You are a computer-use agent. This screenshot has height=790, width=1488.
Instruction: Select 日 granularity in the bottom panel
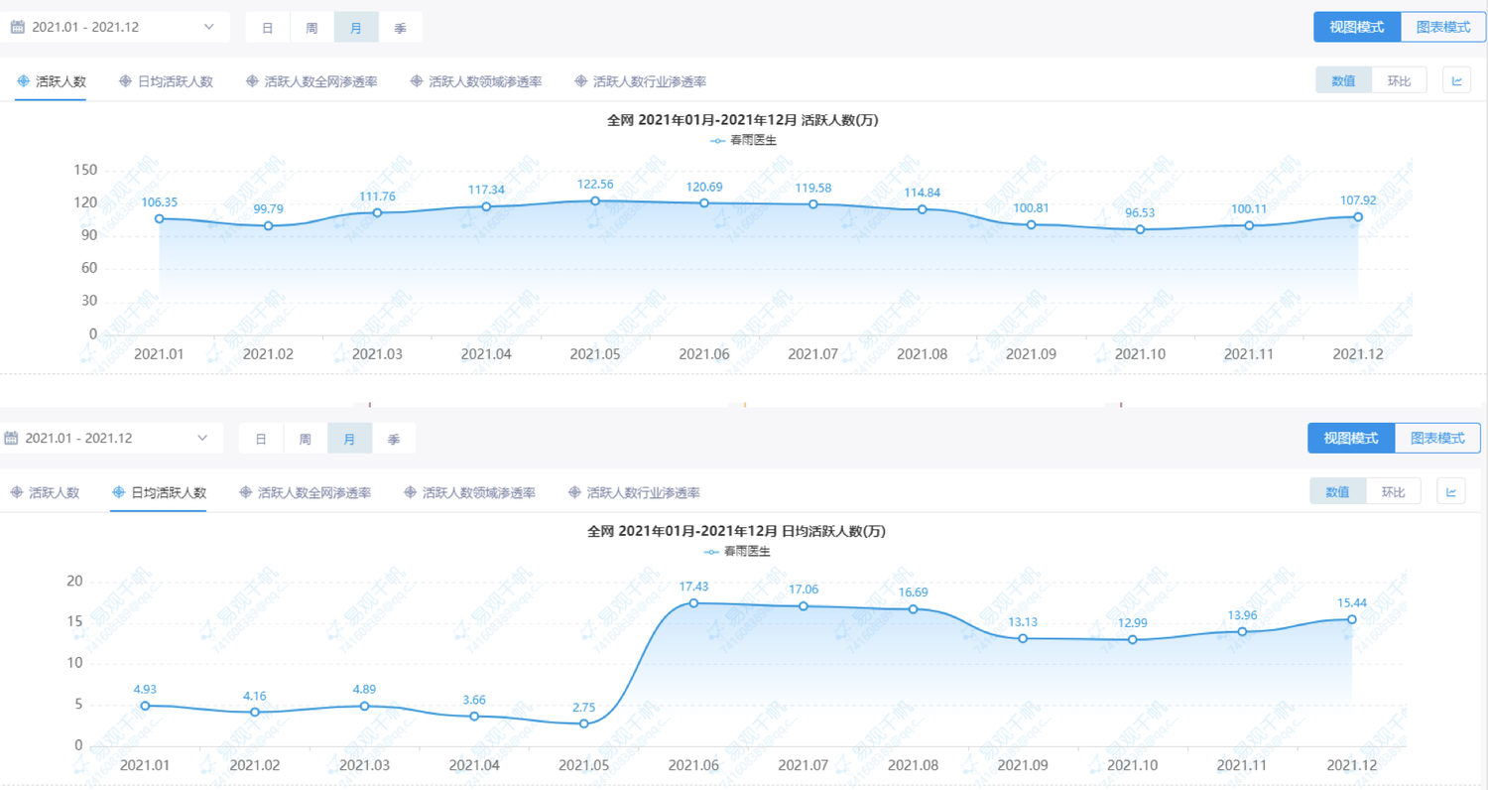coord(261,439)
